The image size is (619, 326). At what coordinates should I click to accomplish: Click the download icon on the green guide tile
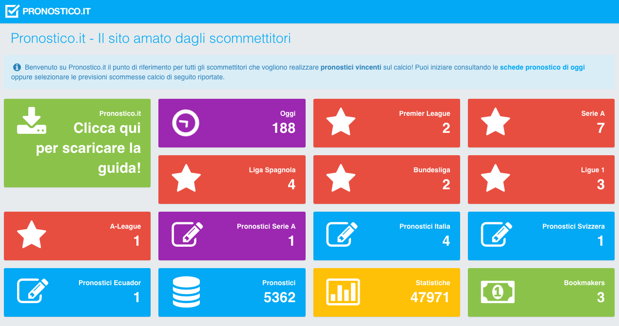click(x=32, y=121)
